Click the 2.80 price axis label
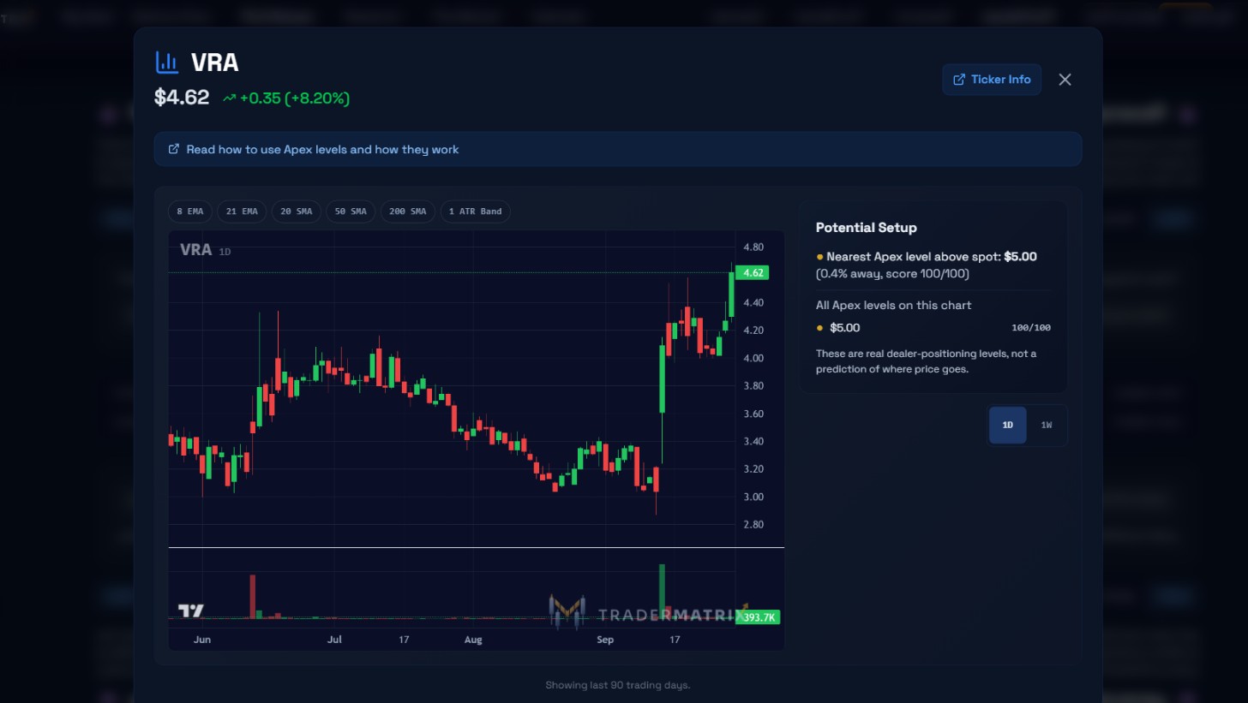Viewport: 1248px width, 703px height. click(753, 524)
